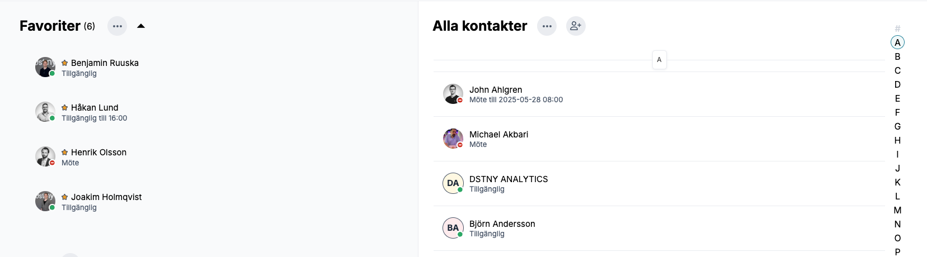Screen dimensions: 927x257
Task: Click Michael Akbari's avatar photo
Action: tap(453, 139)
